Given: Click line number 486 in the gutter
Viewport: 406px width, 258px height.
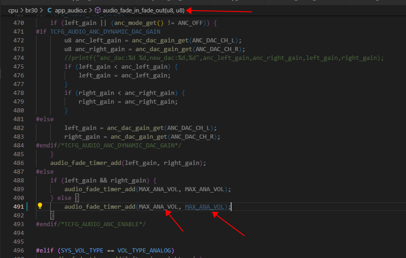Looking at the screenshot, I should click(18, 163).
